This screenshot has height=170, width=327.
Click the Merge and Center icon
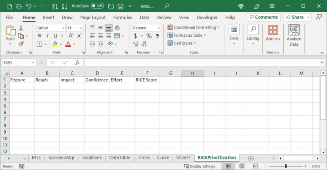click(117, 36)
